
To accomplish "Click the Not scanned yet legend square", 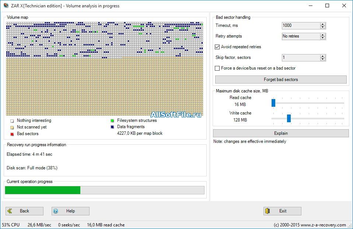I will pyautogui.click(x=12, y=127).
